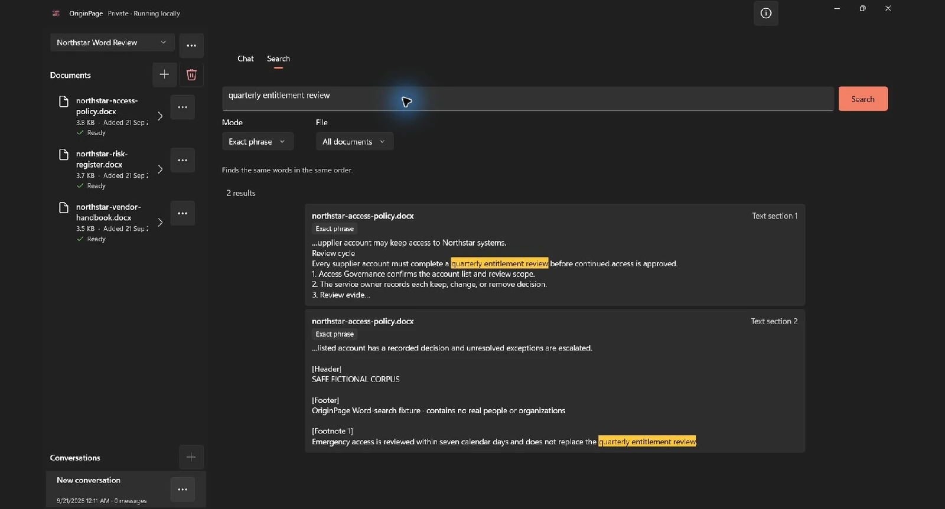Click the '[Footnote 1]' line in second result
This screenshot has width=945, height=509.
[332, 431]
